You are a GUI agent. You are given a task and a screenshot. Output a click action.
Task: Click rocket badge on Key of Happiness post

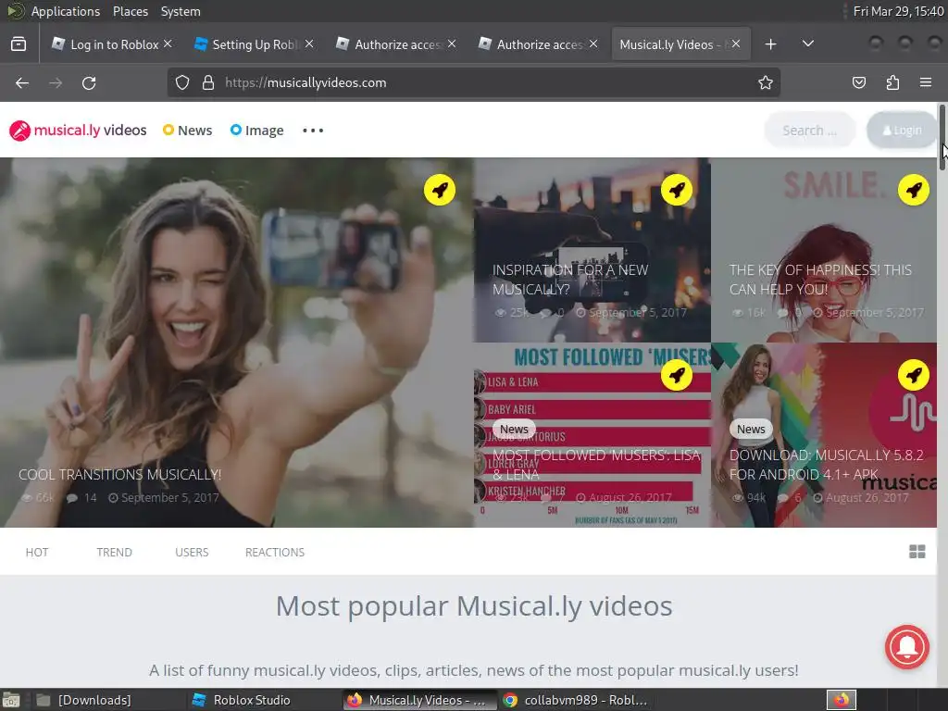click(914, 190)
